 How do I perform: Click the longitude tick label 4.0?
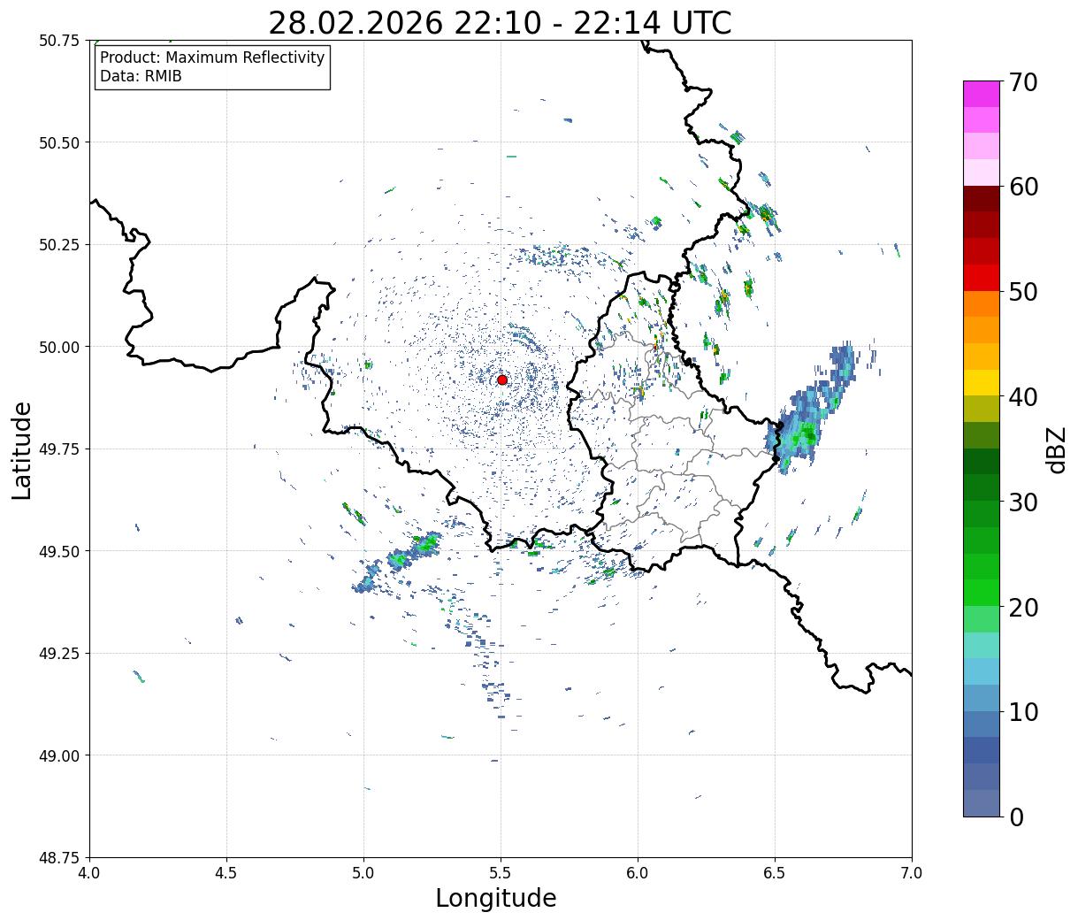(x=89, y=872)
